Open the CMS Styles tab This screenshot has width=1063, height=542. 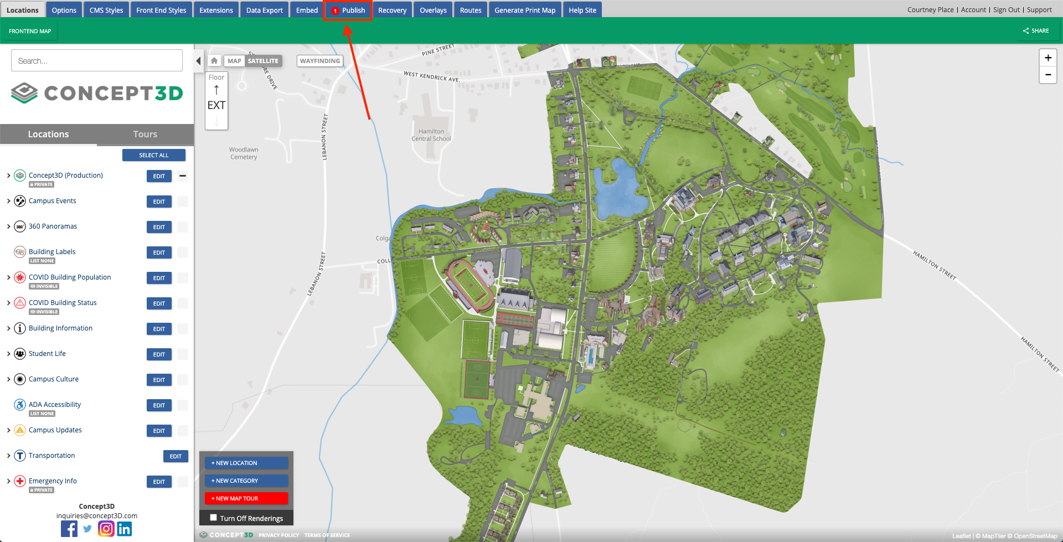(x=106, y=10)
